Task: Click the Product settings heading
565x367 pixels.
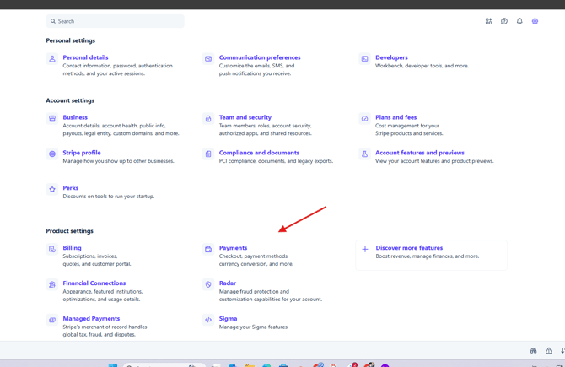Action: click(x=69, y=230)
